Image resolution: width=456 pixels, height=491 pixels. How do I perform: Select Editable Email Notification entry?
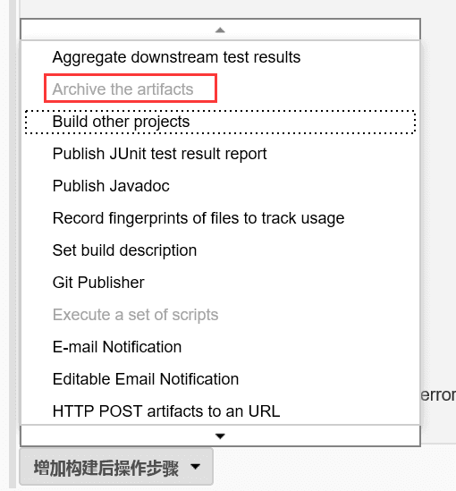[x=146, y=379]
